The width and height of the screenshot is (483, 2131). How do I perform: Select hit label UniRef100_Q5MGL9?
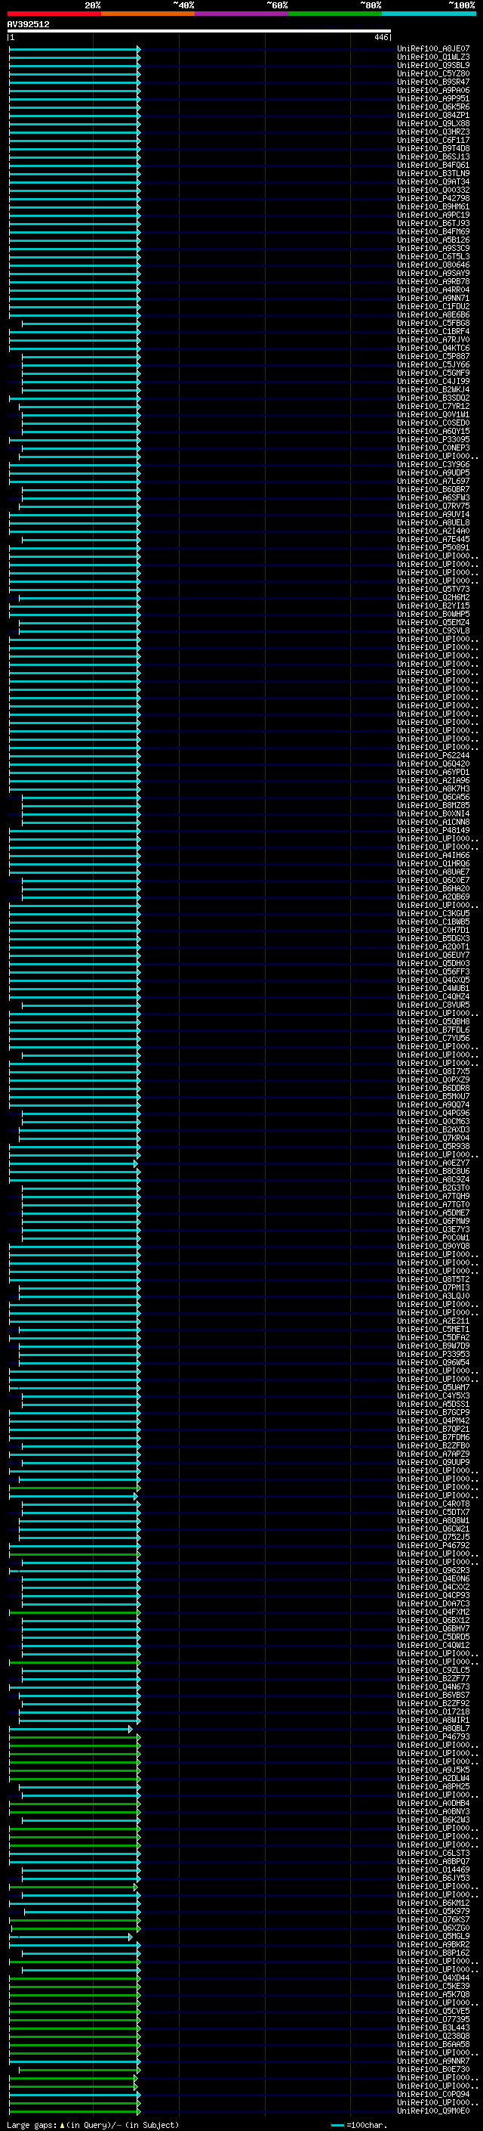(x=433, y=1936)
